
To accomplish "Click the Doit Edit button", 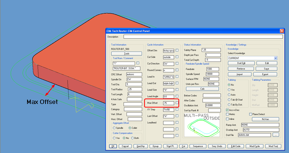I will point(241,63).
